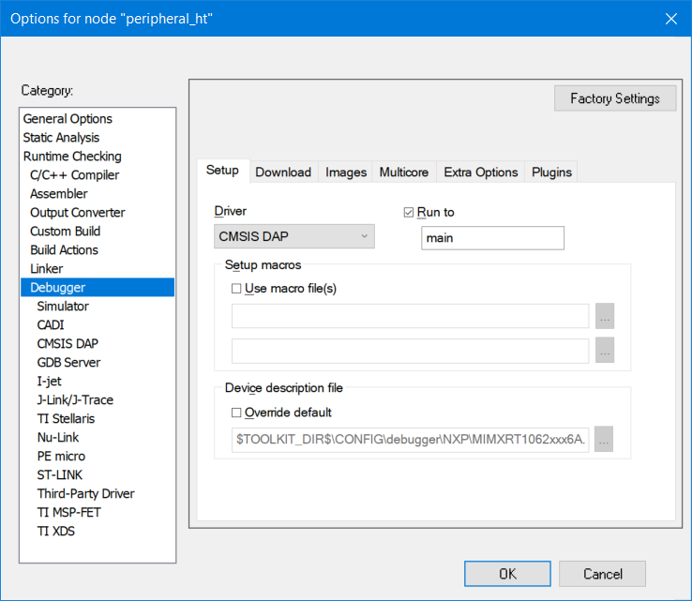692x601 pixels.
Task: Browse for first macro file
Action: tap(604, 316)
